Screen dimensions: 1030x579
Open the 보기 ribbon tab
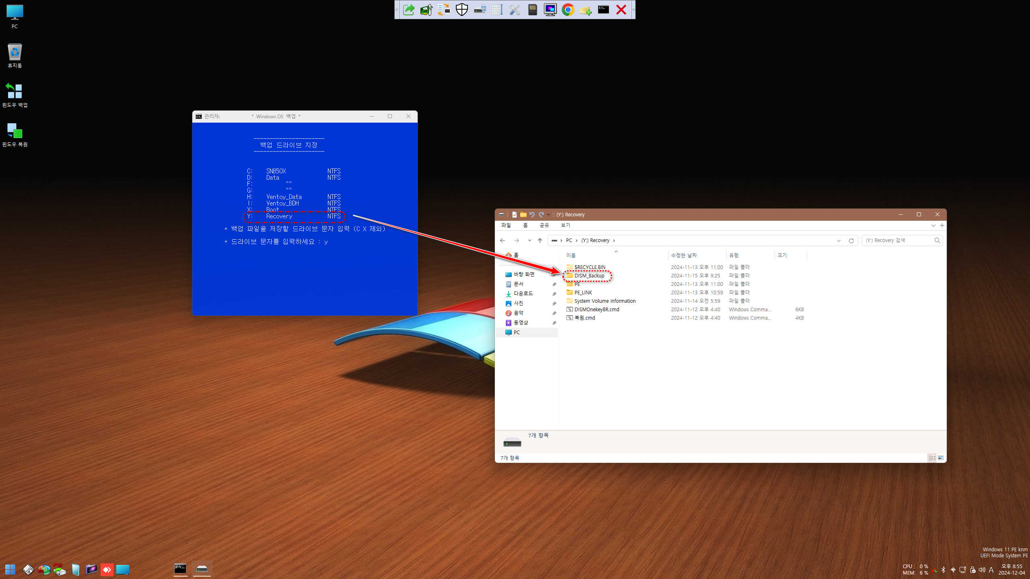566,225
